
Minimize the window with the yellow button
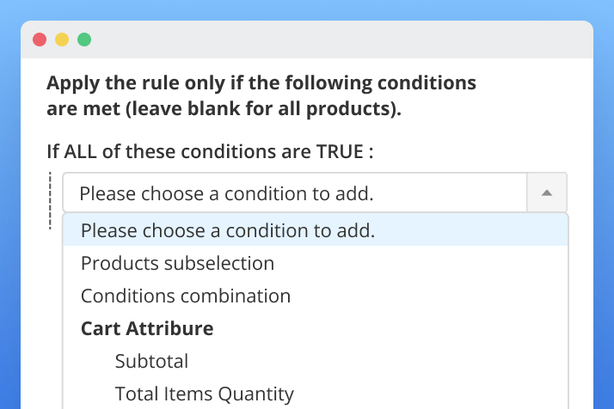tap(62, 40)
